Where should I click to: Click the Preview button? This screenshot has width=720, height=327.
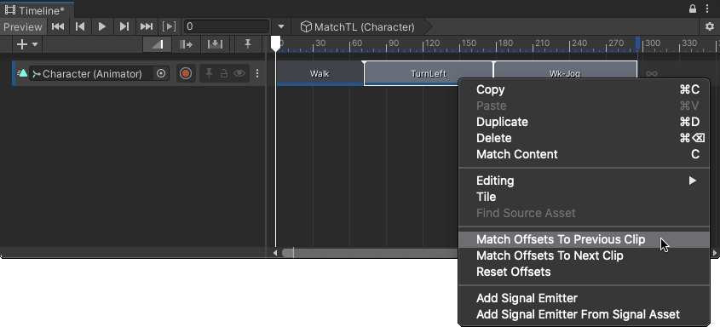tap(23, 26)
